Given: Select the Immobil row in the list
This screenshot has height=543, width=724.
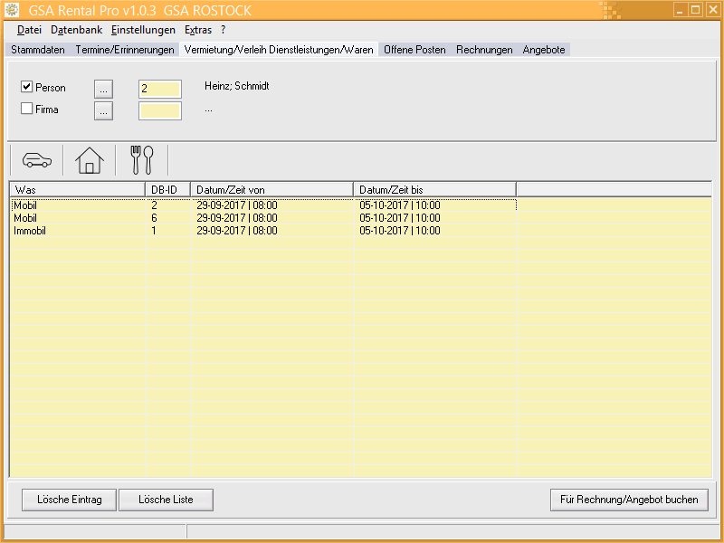Looking at the screenshot, I should 30,231.
